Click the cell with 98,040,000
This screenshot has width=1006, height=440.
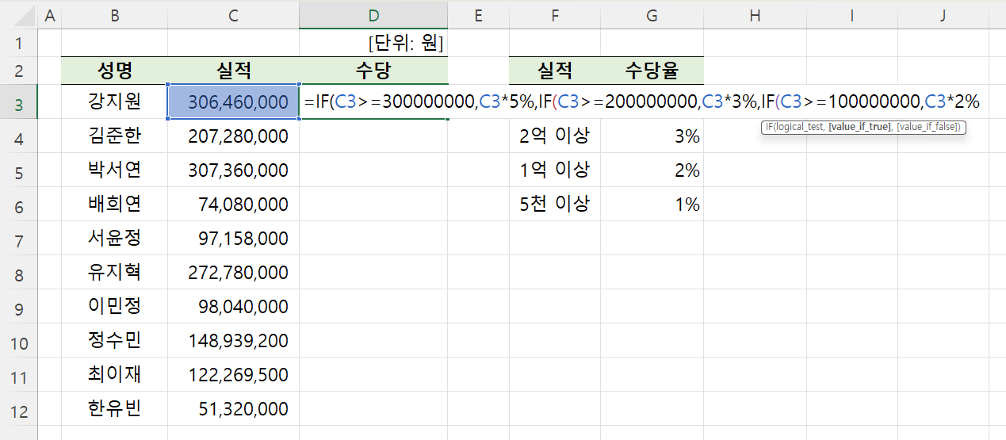(x=233, y=307)
